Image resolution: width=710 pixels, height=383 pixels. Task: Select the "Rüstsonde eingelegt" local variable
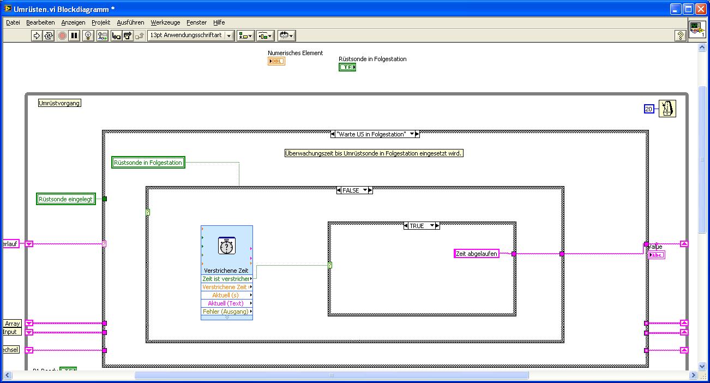tap(66, 199)
